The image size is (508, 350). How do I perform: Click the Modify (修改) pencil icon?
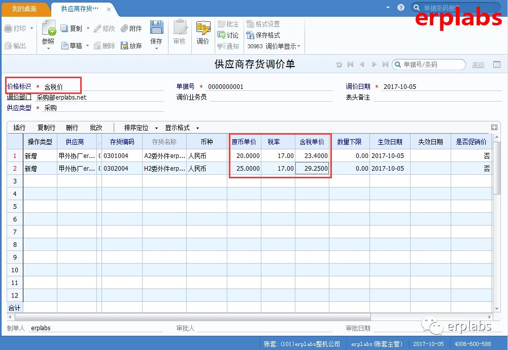pos(97,28)
